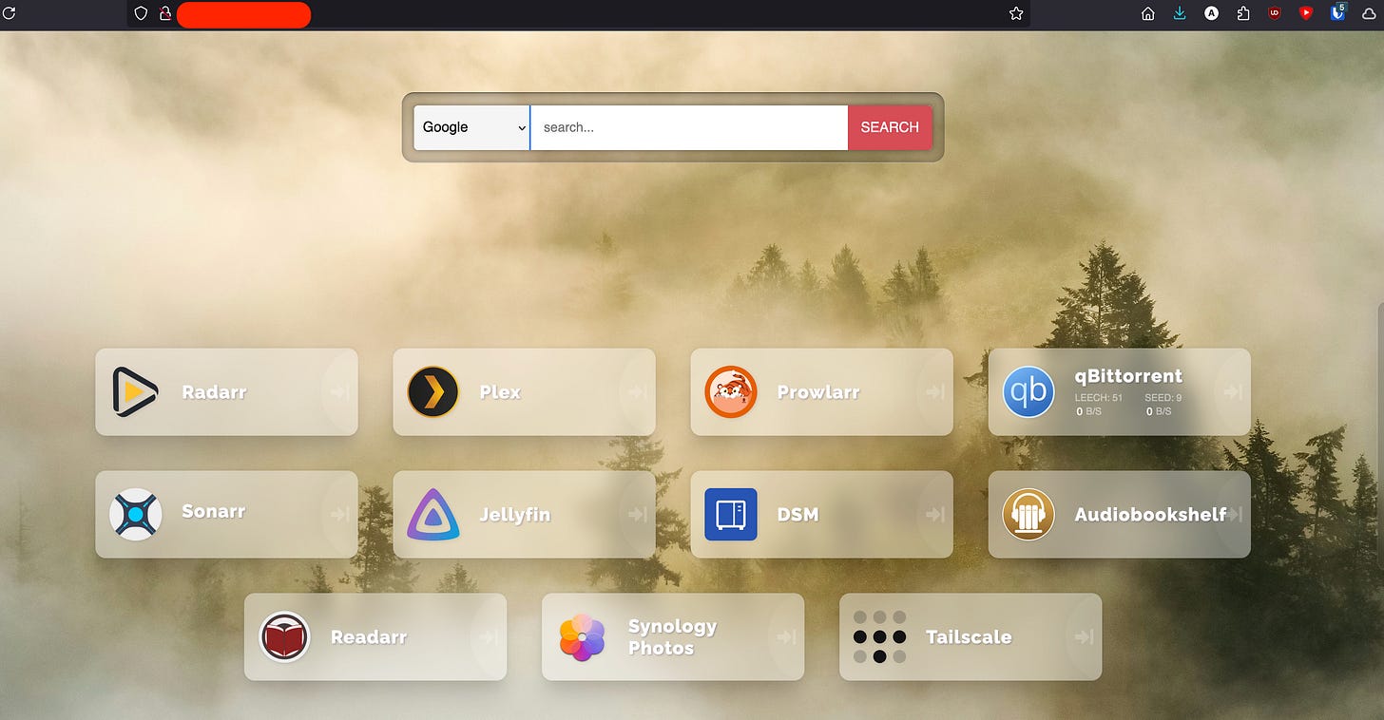The height and width of the screenshot is (720, 1384).
Task: Click the arrow on the qBittorrent card
Action: pos(1233,392)
